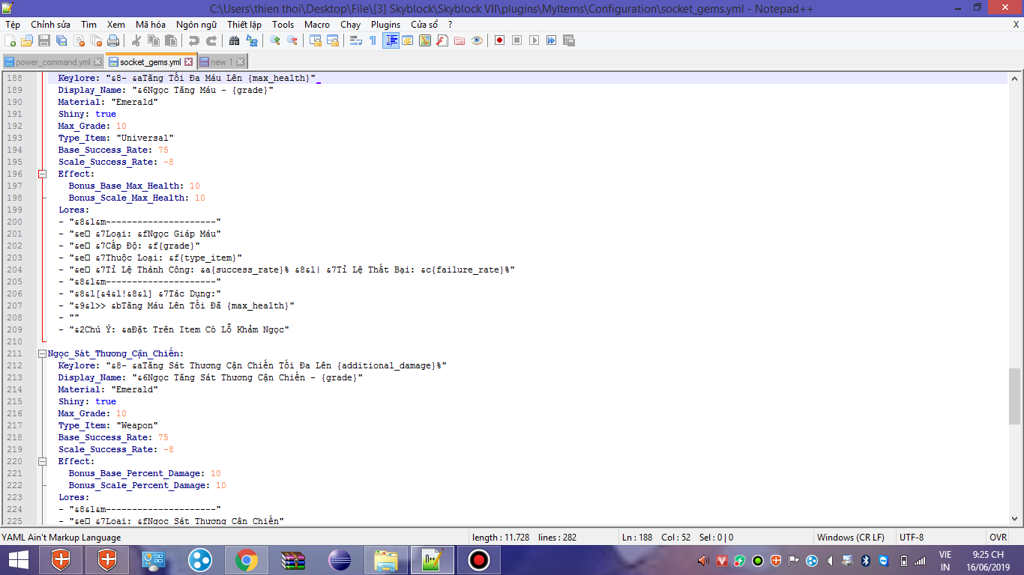The width and height of the screenshot is (1024, 575).
Task: Click the Zoom In magnifier icon
Action: coord(275,40)
